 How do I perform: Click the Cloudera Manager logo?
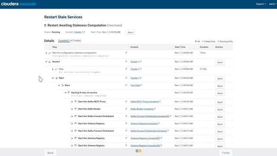point(18,4)
